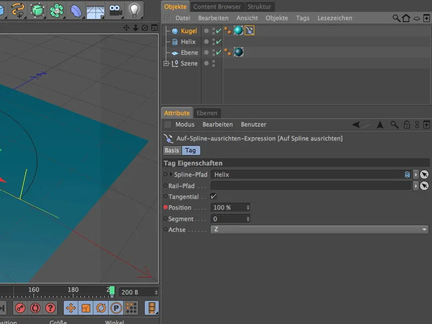
Task: Open Lesezeichen menu
Action: (x=335, y=18)
